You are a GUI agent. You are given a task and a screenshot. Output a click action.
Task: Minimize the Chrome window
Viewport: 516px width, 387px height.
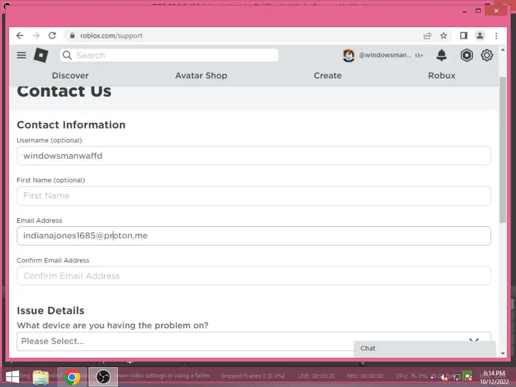coord(464,12)
